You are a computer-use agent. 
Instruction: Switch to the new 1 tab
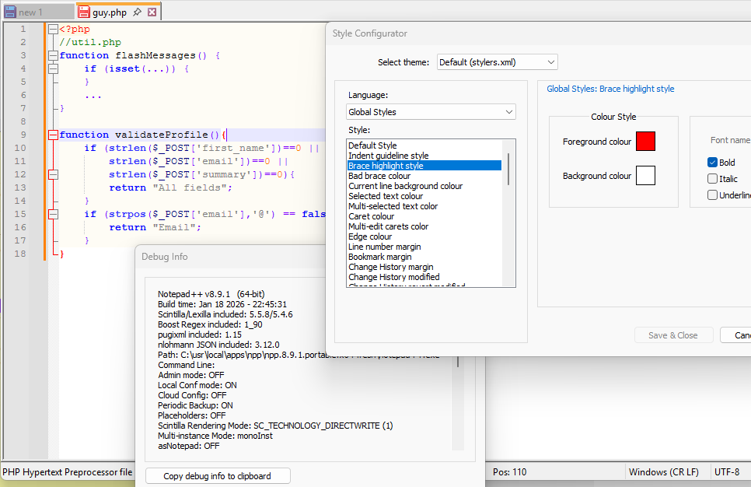click(31, 12)
